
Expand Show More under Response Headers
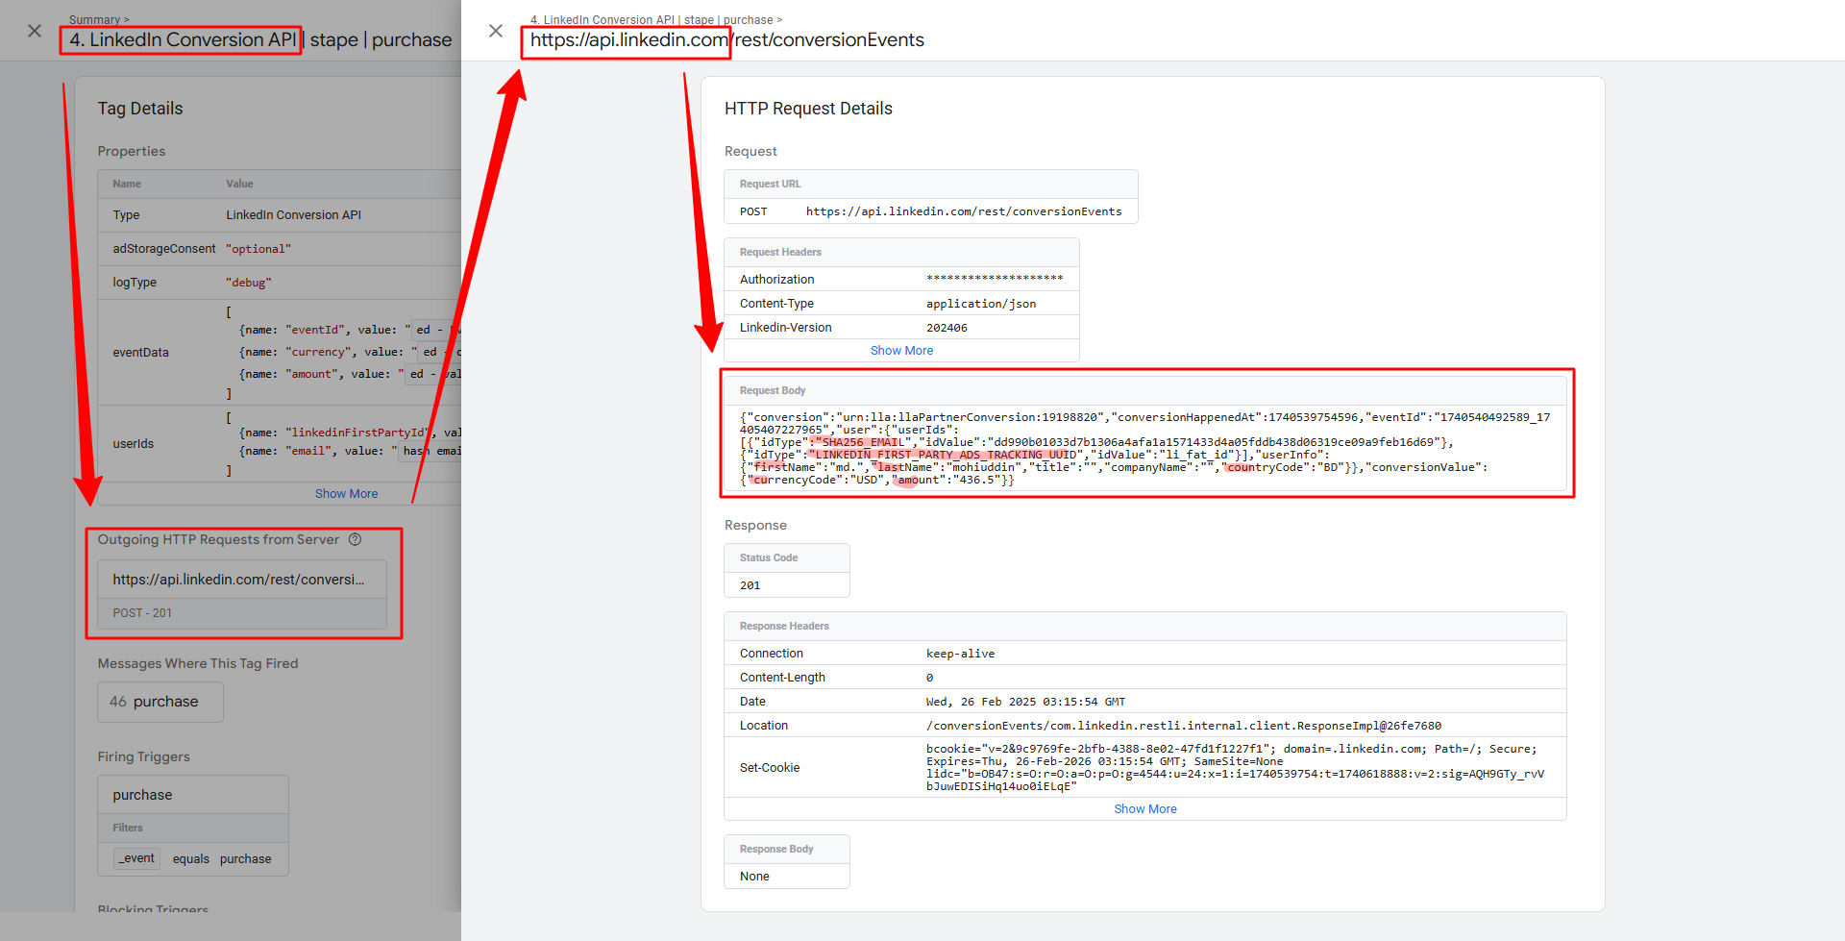point(1144,809)
